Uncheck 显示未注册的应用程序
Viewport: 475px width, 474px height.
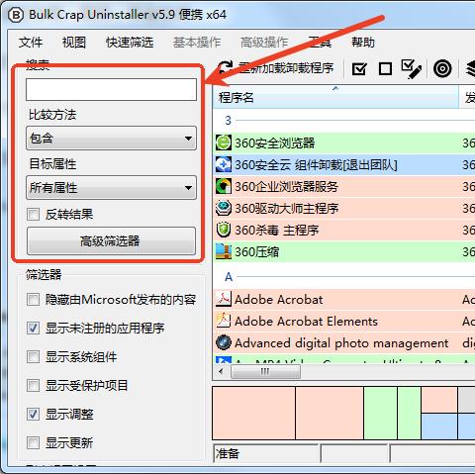[x=33, y=328]
